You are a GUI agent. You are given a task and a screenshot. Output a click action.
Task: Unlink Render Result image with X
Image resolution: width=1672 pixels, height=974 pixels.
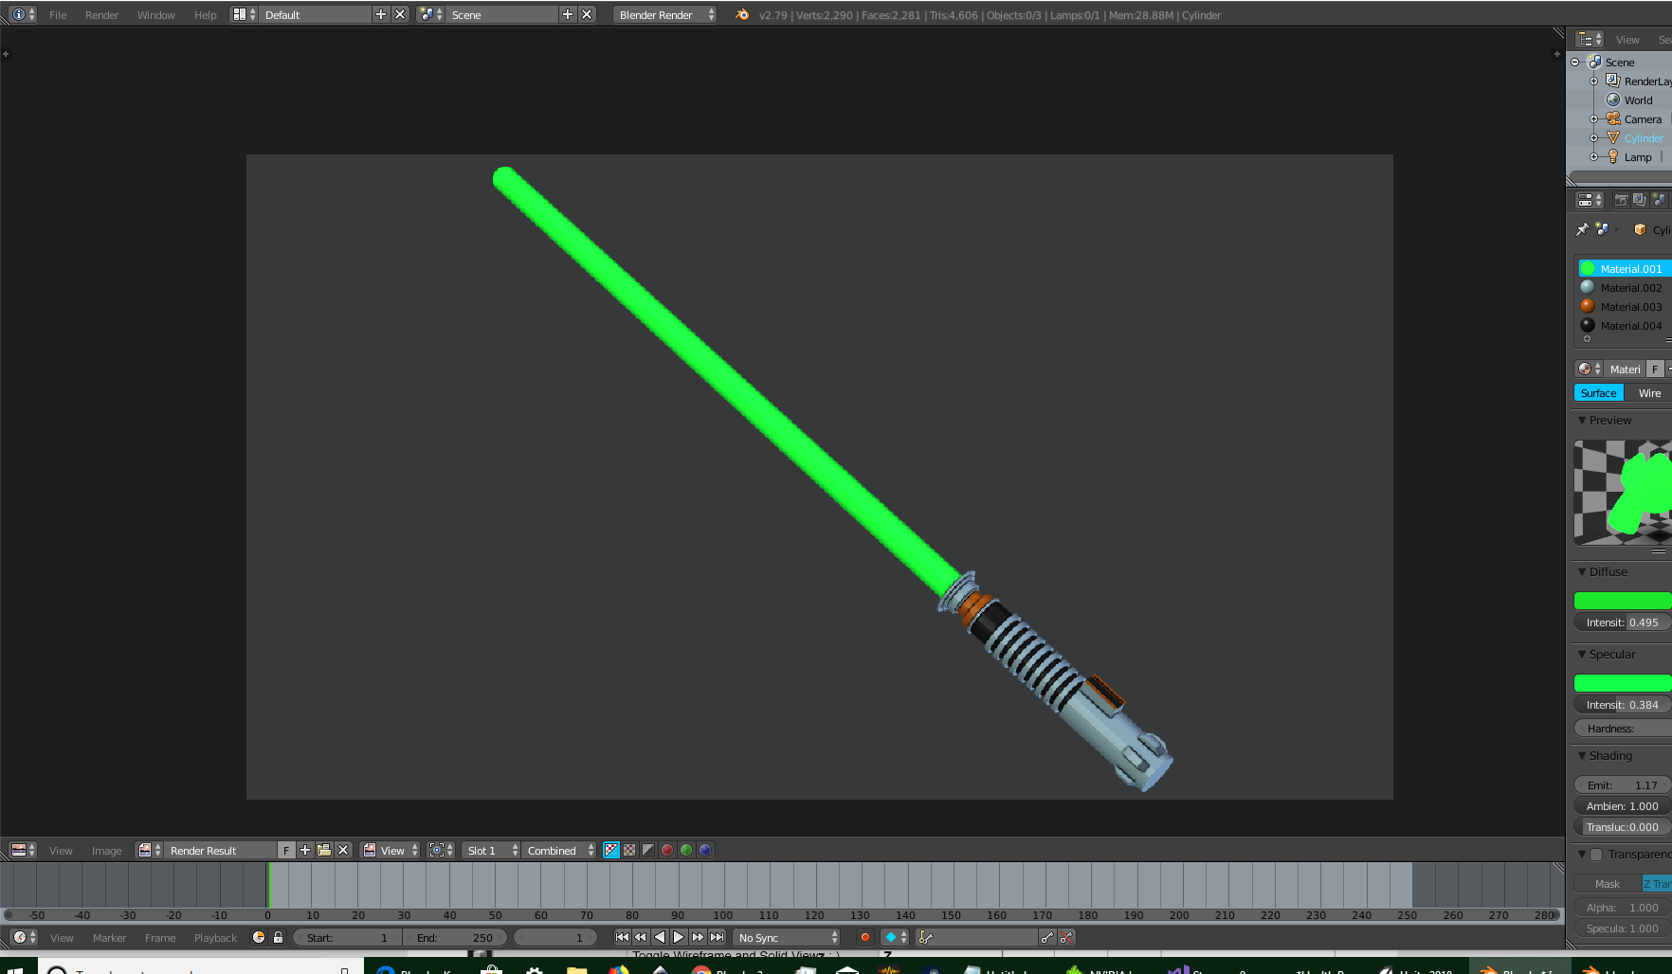pos(343,851)
